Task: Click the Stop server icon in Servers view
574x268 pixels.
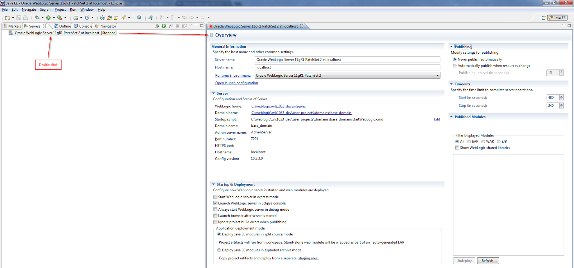Action: coord(178,26)
